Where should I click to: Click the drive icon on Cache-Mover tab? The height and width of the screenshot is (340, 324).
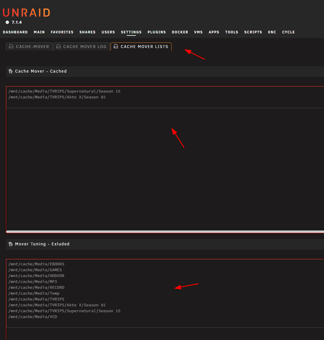click(x=11, y=46)
